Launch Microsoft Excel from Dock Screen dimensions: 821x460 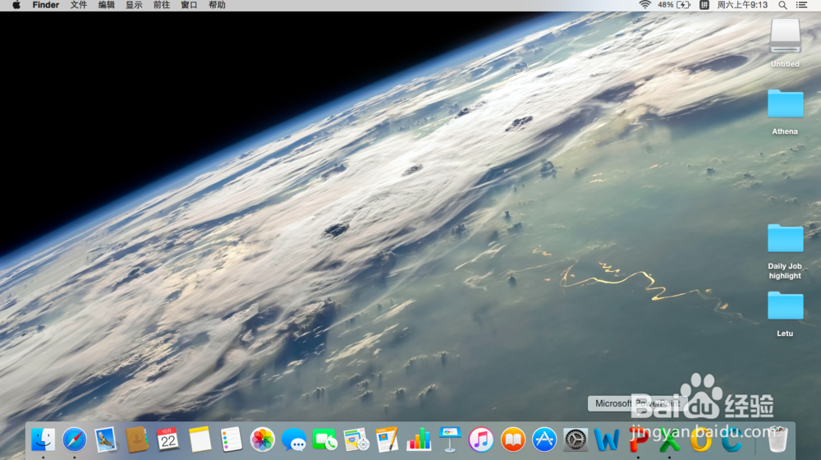point(669,439)
